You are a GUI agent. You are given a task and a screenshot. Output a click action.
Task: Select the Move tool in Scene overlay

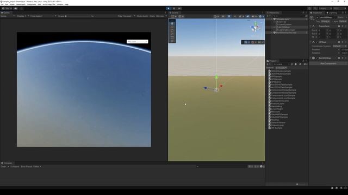pos(172,27)
